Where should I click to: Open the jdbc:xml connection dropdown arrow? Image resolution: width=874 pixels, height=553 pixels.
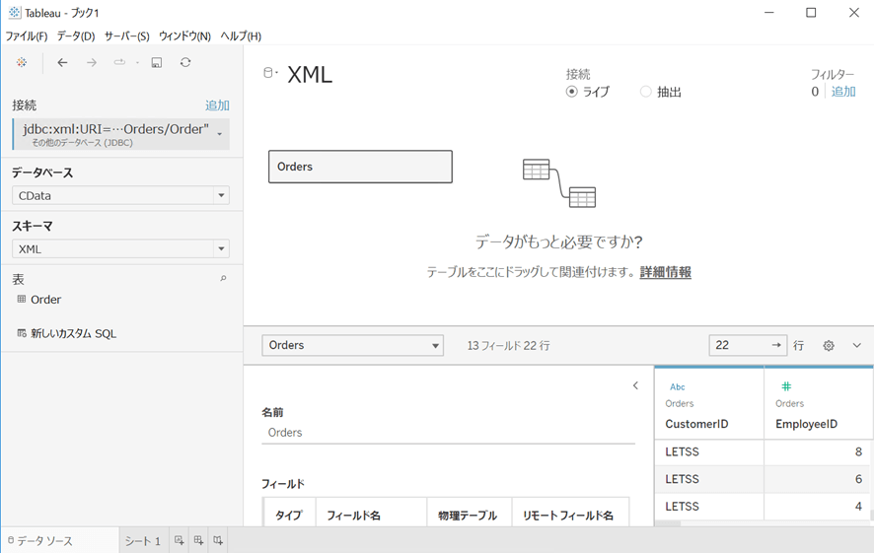coord(220,134)
